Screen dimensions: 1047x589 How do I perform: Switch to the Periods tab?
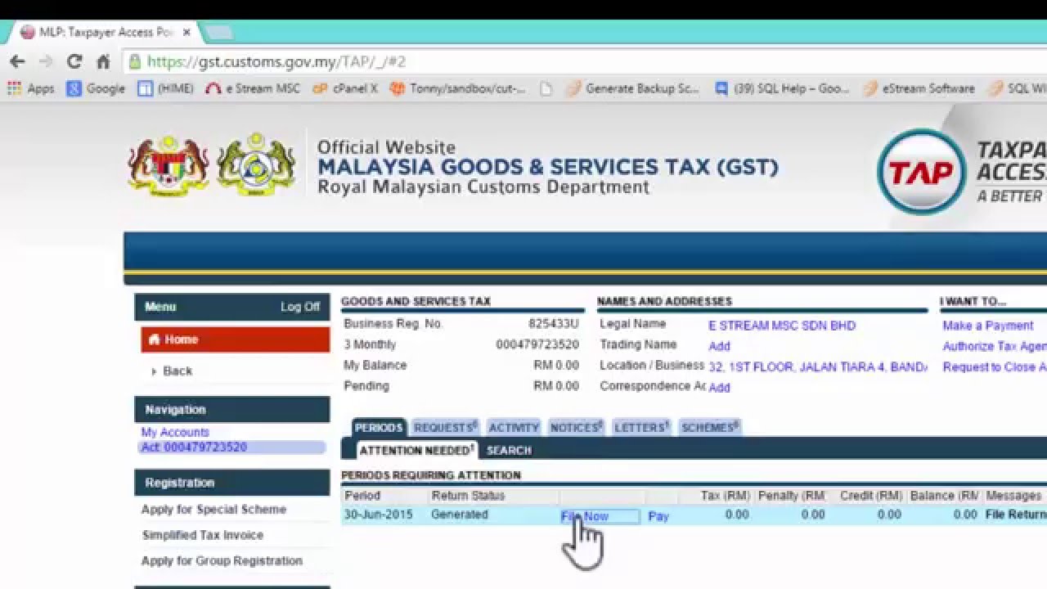click(379, 427)
